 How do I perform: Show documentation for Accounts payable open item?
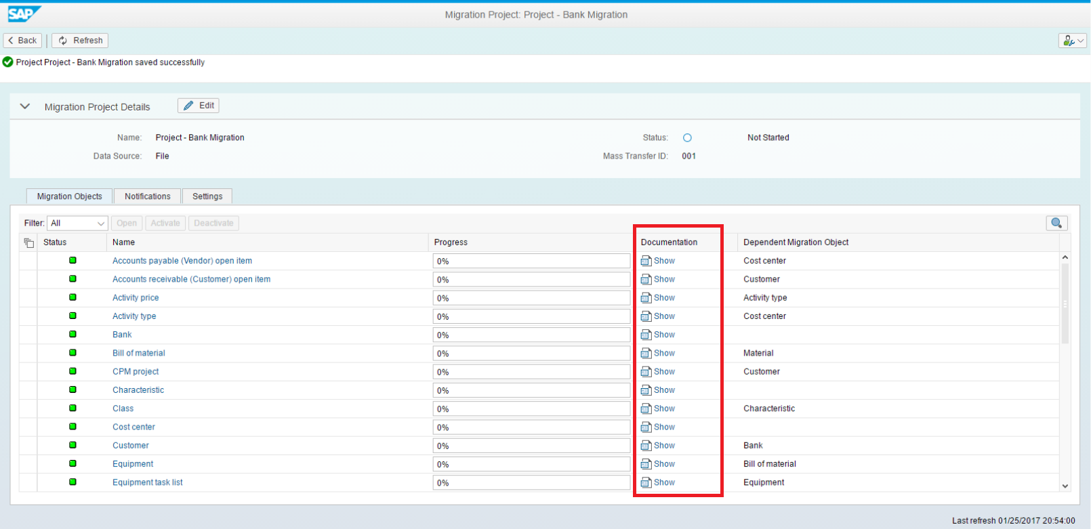658,261
